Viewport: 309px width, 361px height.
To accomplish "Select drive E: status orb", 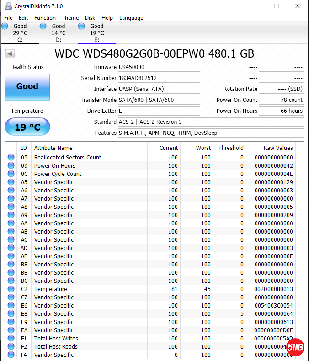I will click(x=82, y=27).
